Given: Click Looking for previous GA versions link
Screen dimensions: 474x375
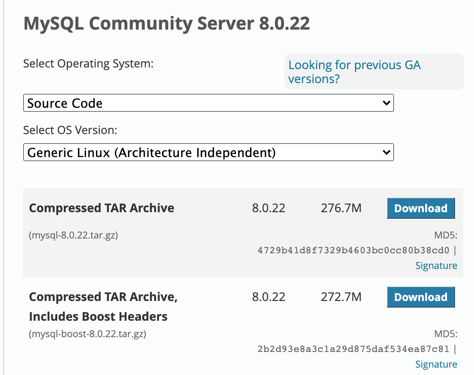Looking at the screenshot, I should point(354,72).
